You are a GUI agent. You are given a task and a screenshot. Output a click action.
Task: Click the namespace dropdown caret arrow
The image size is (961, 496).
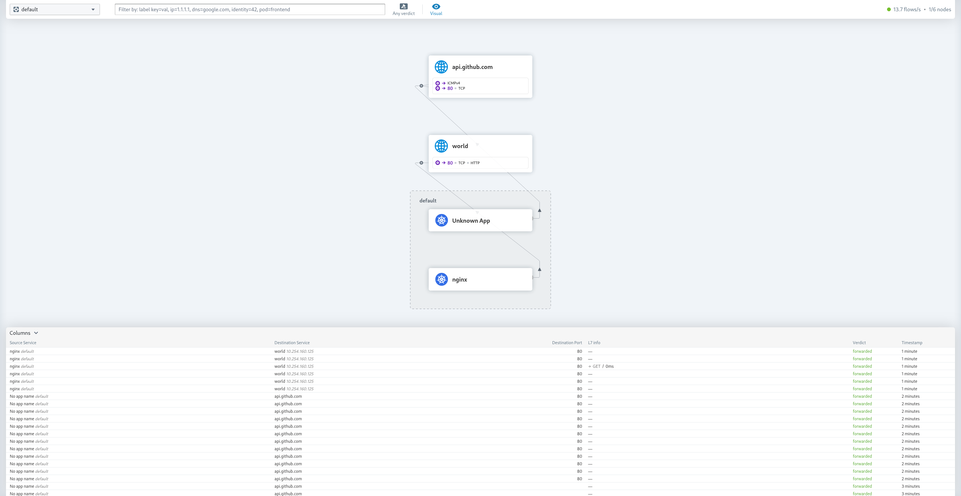tap(93, 9)
